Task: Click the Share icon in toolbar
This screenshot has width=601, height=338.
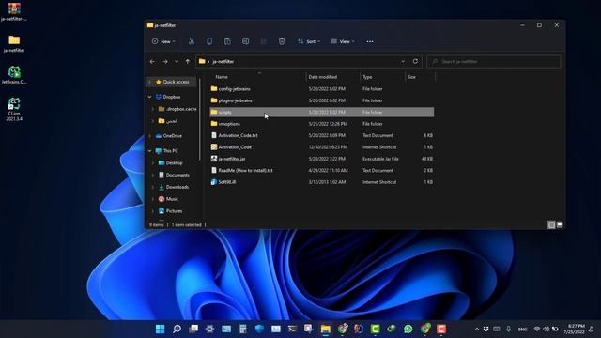Action: tap(263, 41)
